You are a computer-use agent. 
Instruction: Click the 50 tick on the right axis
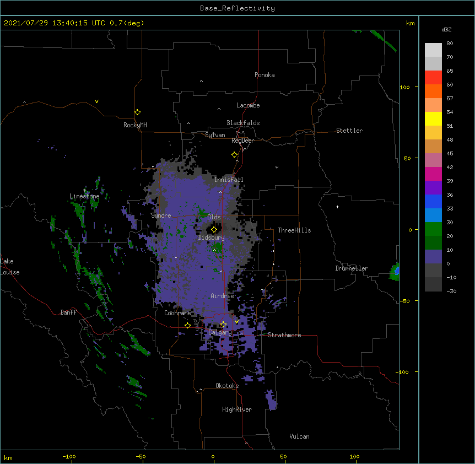407,158
